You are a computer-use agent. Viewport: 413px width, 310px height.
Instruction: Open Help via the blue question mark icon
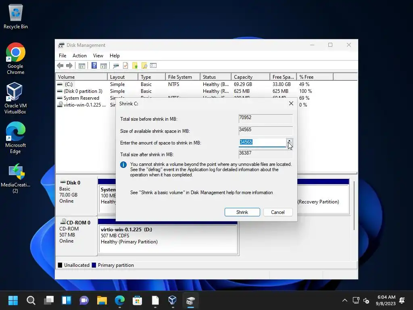pyautogui.click(x=94, y=65)
